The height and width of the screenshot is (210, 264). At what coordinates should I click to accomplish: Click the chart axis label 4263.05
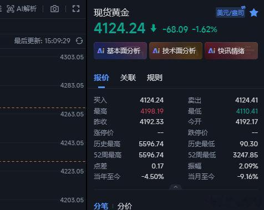tap(72, 114)
